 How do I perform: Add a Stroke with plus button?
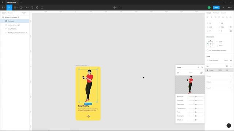(231, 76)
